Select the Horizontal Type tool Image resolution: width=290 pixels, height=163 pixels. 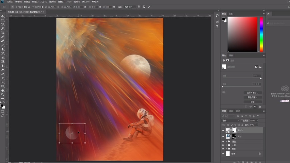(3, 78)
